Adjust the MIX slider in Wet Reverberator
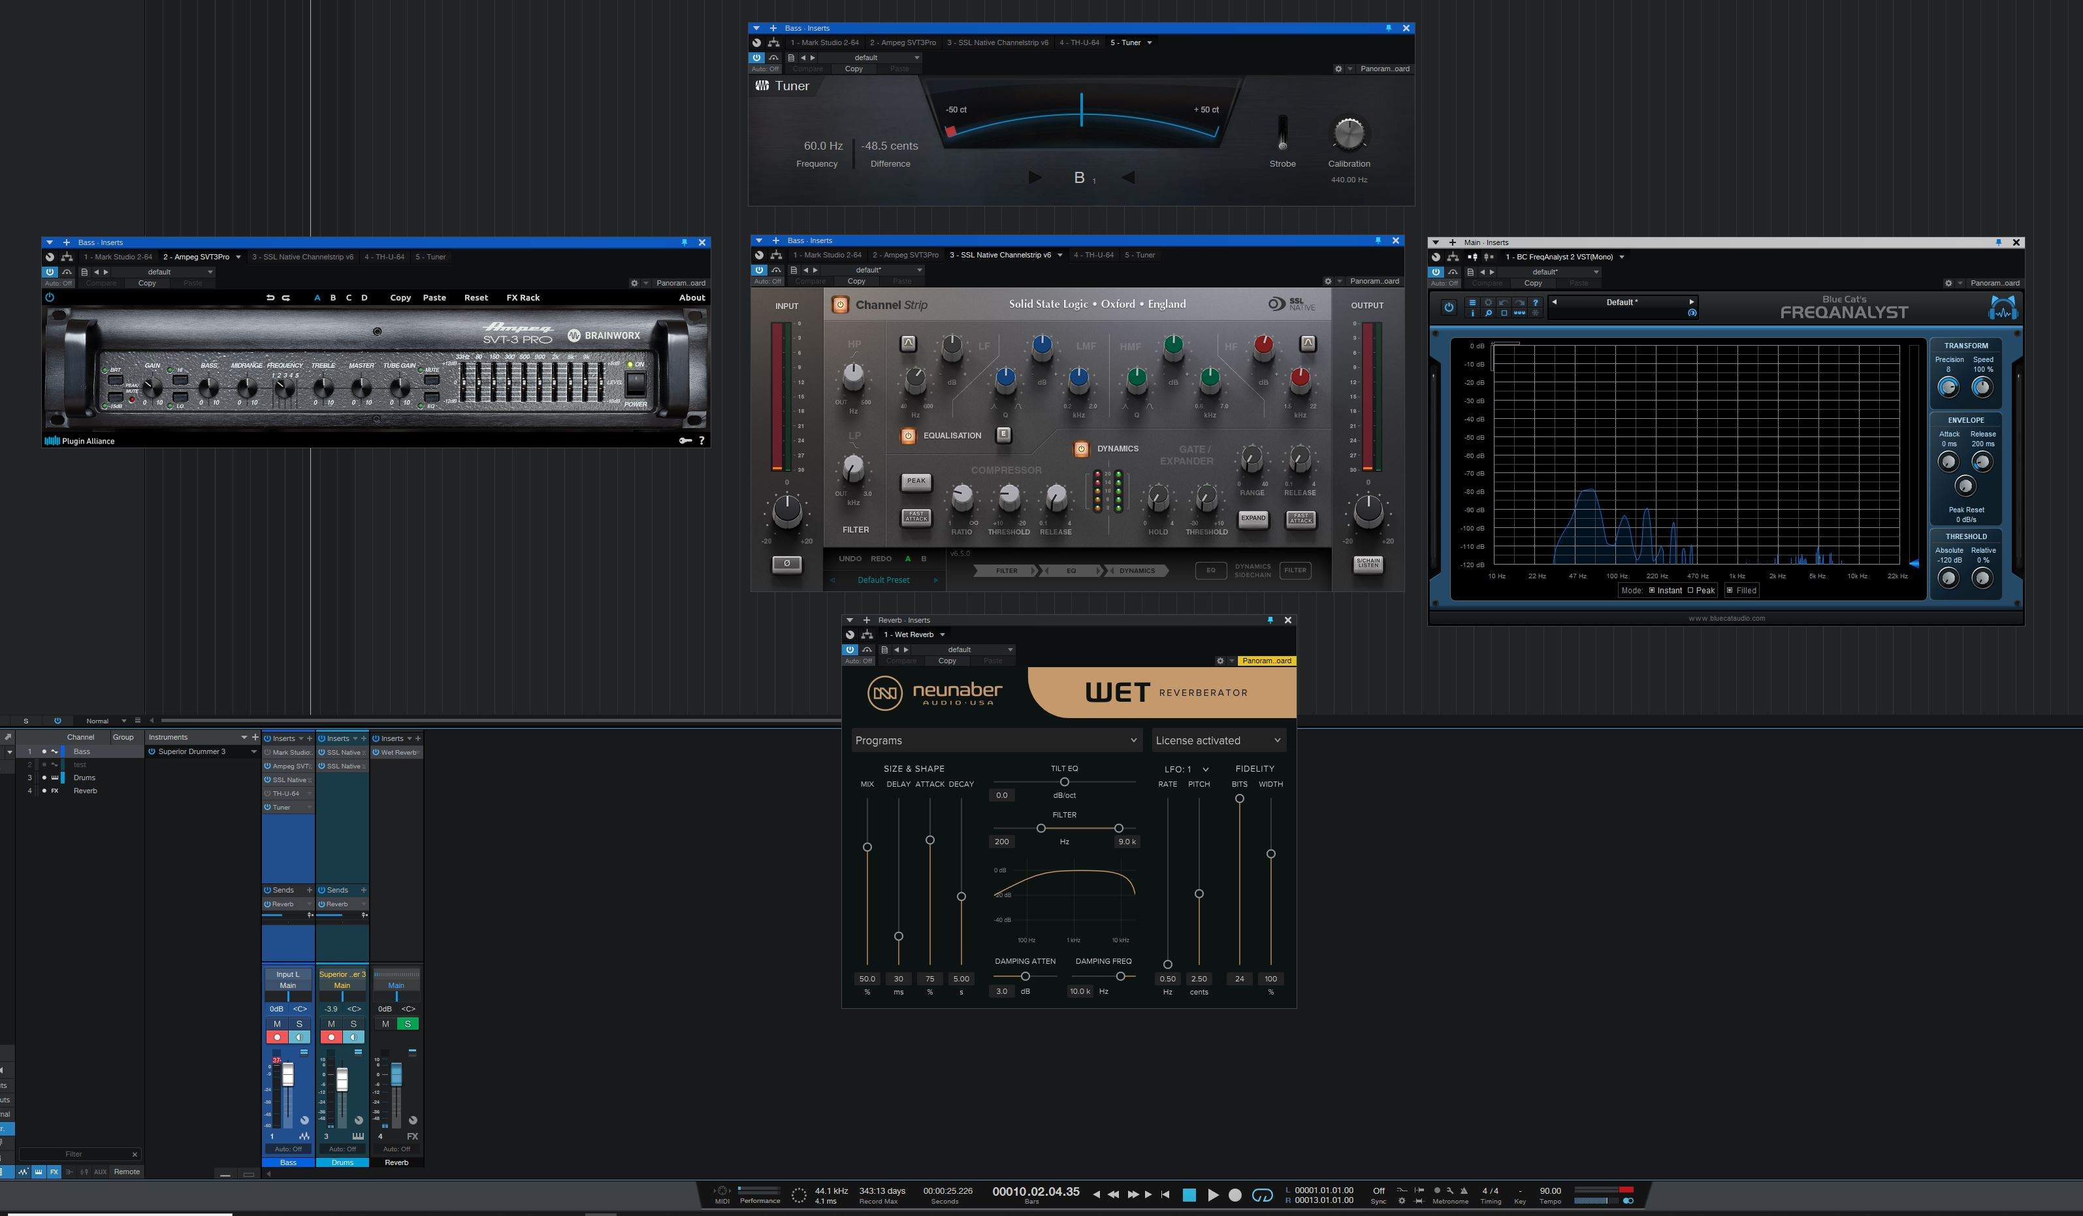Screen dimensions: 2083x1216 (867, 846)
